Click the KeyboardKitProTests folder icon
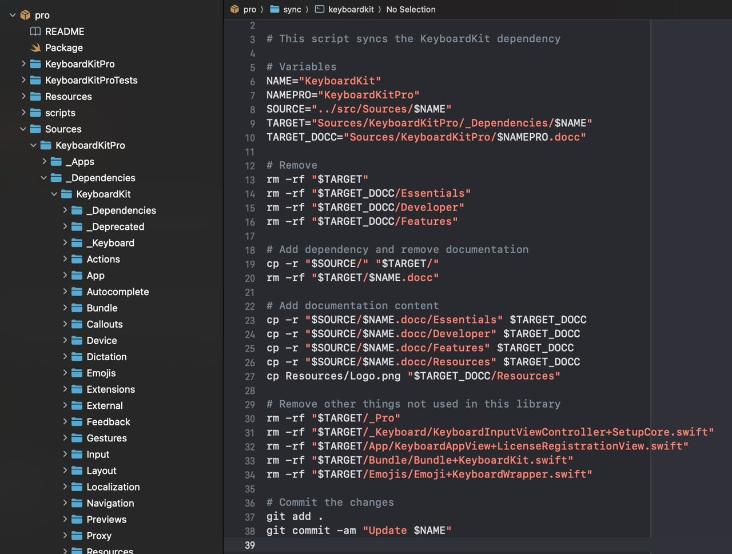Screen dimensions: 732x554 (35, 80)
